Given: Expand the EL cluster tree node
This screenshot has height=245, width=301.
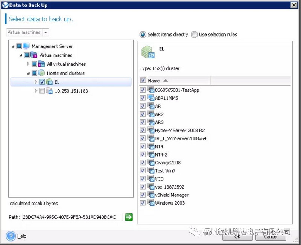Looking at the screenshot, I should tap(36, 82).
